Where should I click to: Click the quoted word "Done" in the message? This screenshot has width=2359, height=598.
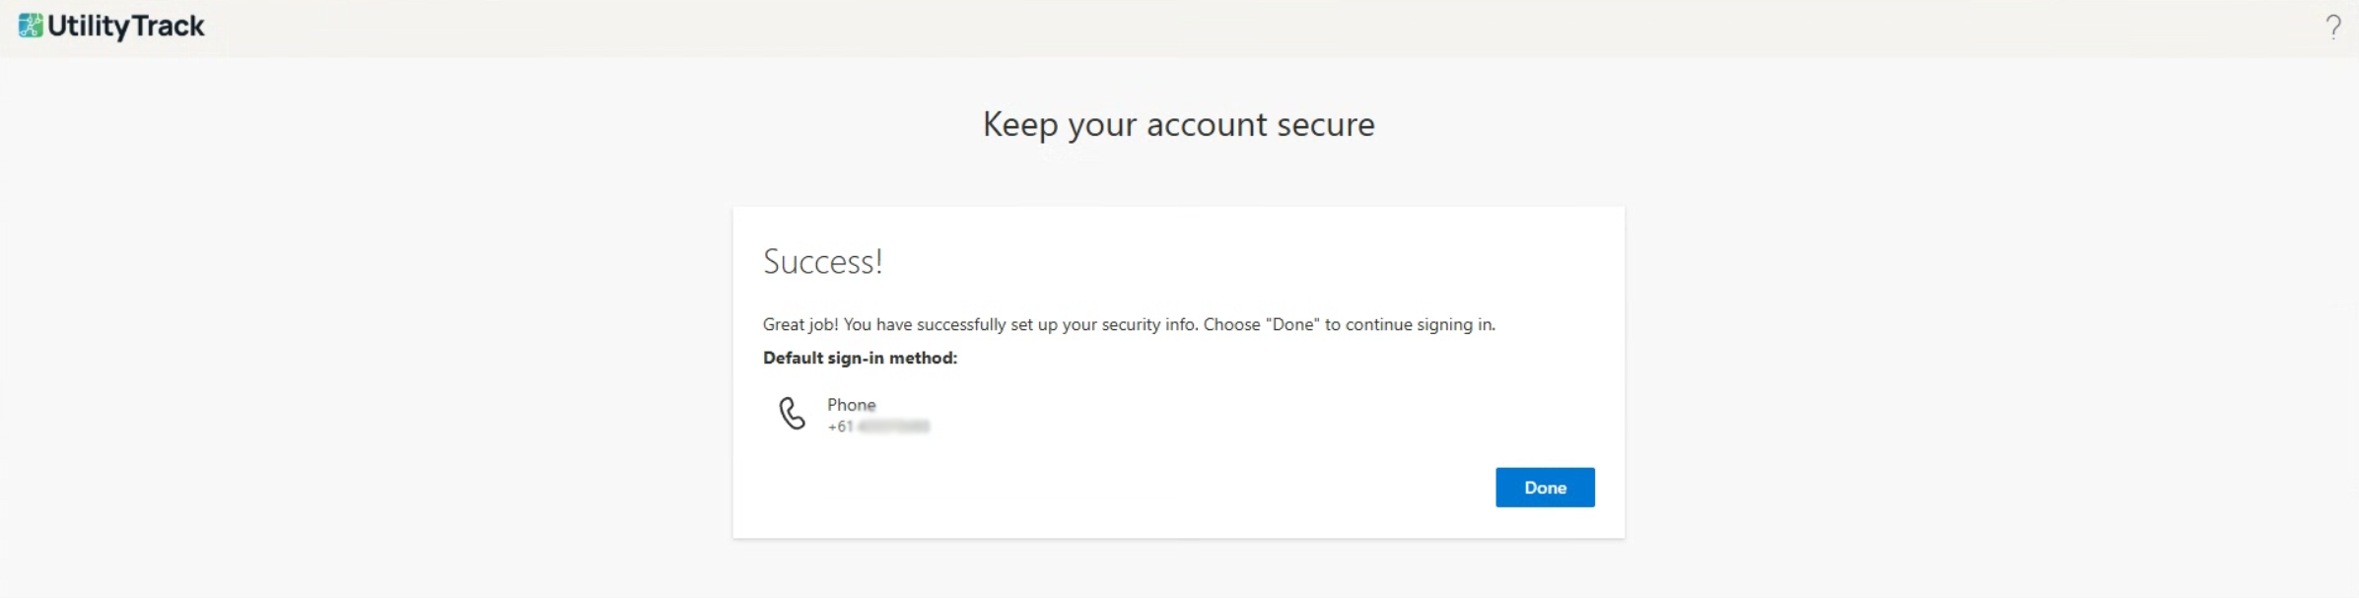(1291, 324)
